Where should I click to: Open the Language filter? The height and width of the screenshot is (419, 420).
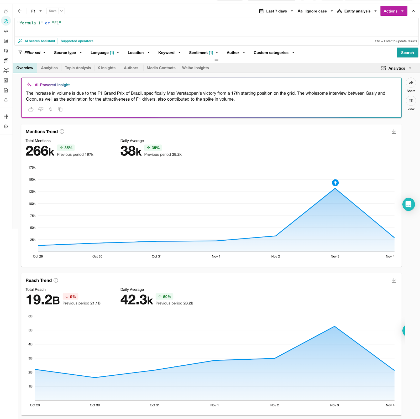pos(105,53)
